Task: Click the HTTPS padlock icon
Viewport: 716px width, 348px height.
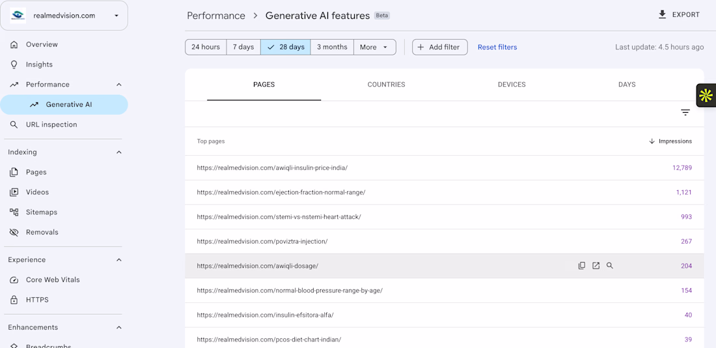Action: [x=14, y=300]
